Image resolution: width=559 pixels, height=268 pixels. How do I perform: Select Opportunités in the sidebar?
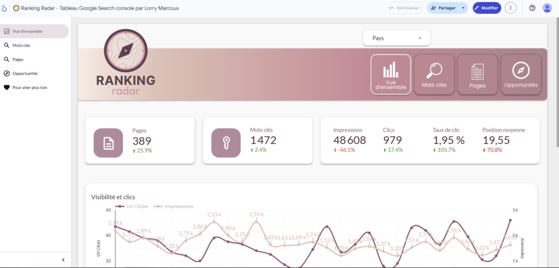pyautogui.click(x=25, y=73)
